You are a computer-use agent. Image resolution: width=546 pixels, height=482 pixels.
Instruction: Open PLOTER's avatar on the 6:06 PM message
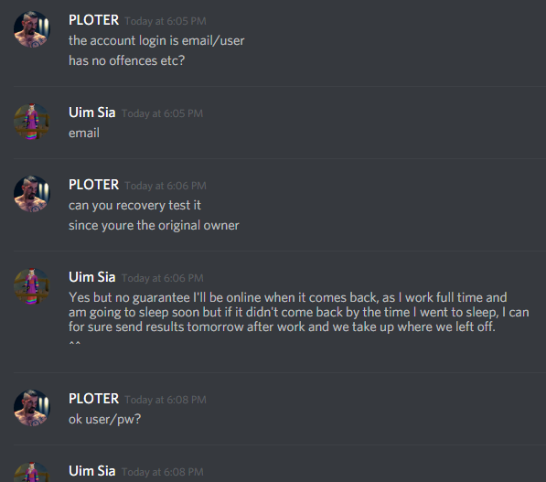coord(32,194)
